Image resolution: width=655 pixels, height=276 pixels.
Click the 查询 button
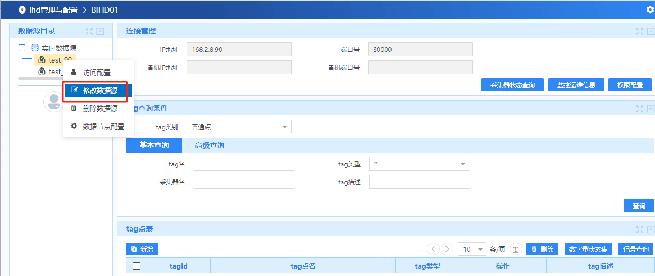(639, 206)
